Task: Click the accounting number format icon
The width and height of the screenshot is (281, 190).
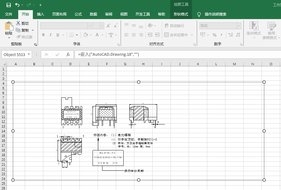Action: [203, 35]
